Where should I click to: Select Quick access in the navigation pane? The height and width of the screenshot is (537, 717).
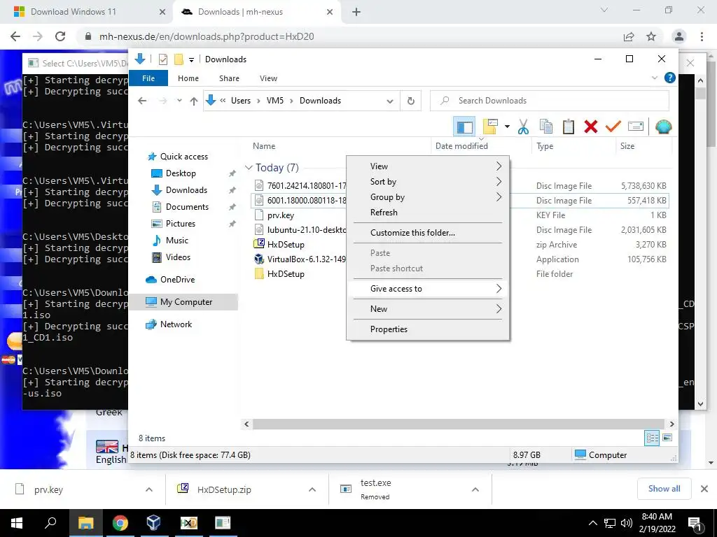(x=184, y=157)
